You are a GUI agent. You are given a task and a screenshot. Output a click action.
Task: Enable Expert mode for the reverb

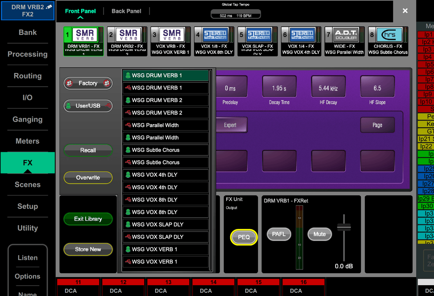click(x=232, y=125)
